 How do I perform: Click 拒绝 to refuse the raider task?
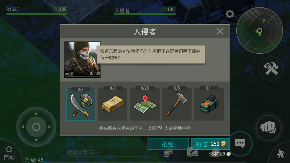(x=167, y=144)
